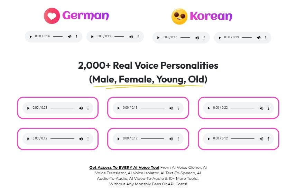The width and height of the screenshot is (297, 195).
Task: Click the heart emoji beside German
Action: 52,16
